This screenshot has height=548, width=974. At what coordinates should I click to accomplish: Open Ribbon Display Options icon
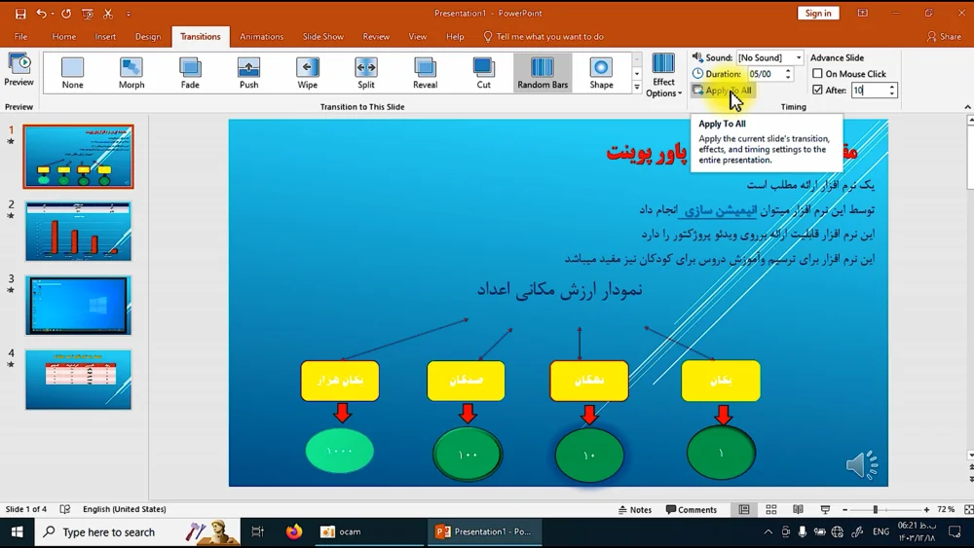863,13
